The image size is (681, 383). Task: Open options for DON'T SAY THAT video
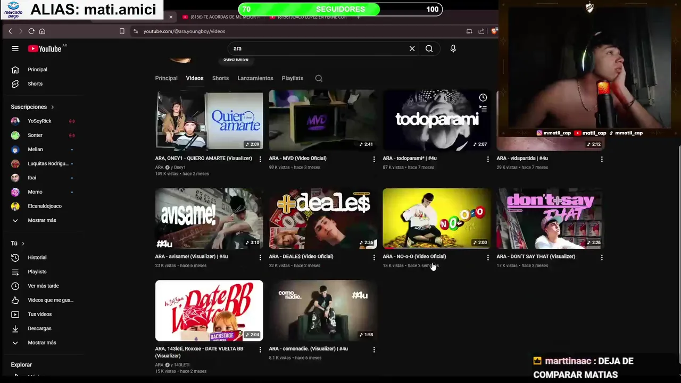tap(602, 257)
